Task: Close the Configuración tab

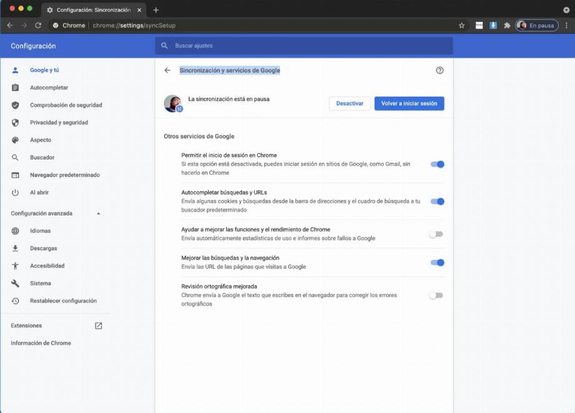Action: click(x=139, y=10)
